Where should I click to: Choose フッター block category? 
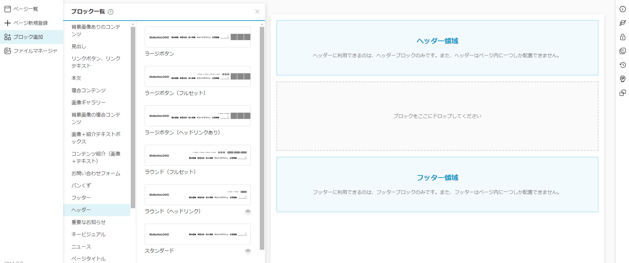(97, 198)
